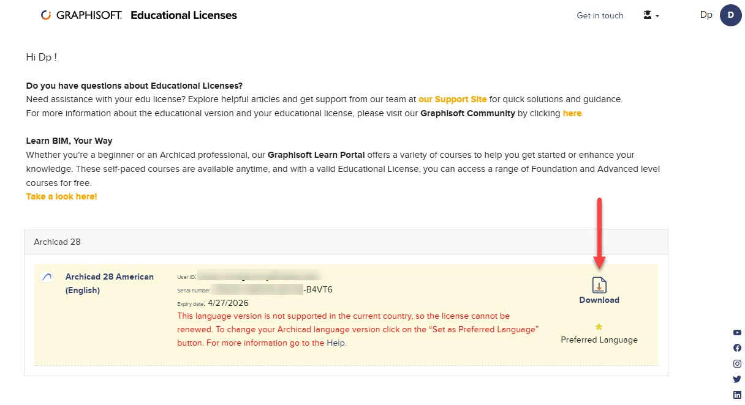The height and width of the screenshot is (405, 745).
Task: Open the 'Take a look here!' link
Action: click(61, 196)
